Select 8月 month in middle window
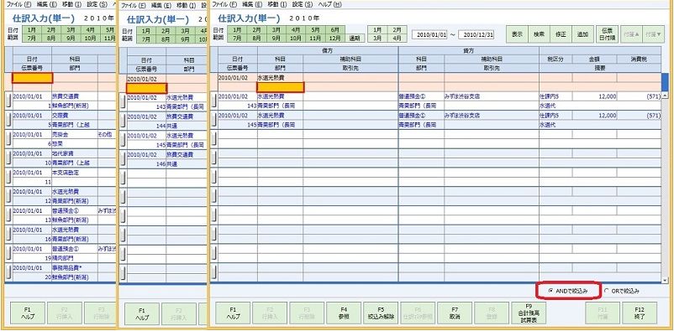 [166, 39]
